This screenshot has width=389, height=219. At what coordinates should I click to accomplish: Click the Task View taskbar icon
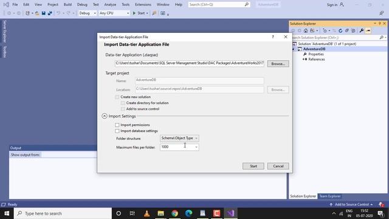pyautogui.click(x=133, y=214)
